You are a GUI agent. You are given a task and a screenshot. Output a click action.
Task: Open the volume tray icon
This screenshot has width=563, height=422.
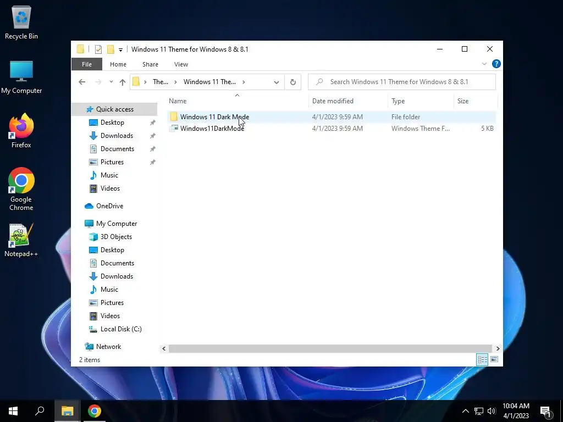pyautogui.click(x=492, y=411)
